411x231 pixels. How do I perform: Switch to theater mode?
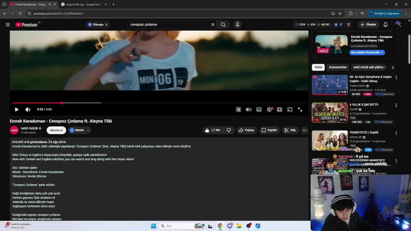click(279, 109)
